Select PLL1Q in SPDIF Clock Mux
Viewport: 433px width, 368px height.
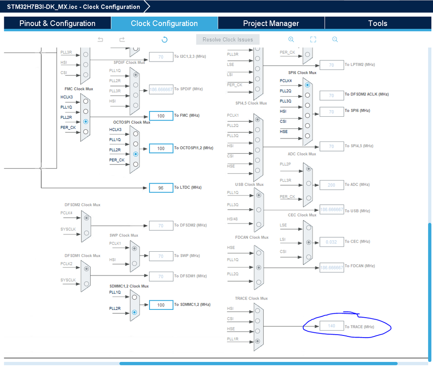coord(136,75)
